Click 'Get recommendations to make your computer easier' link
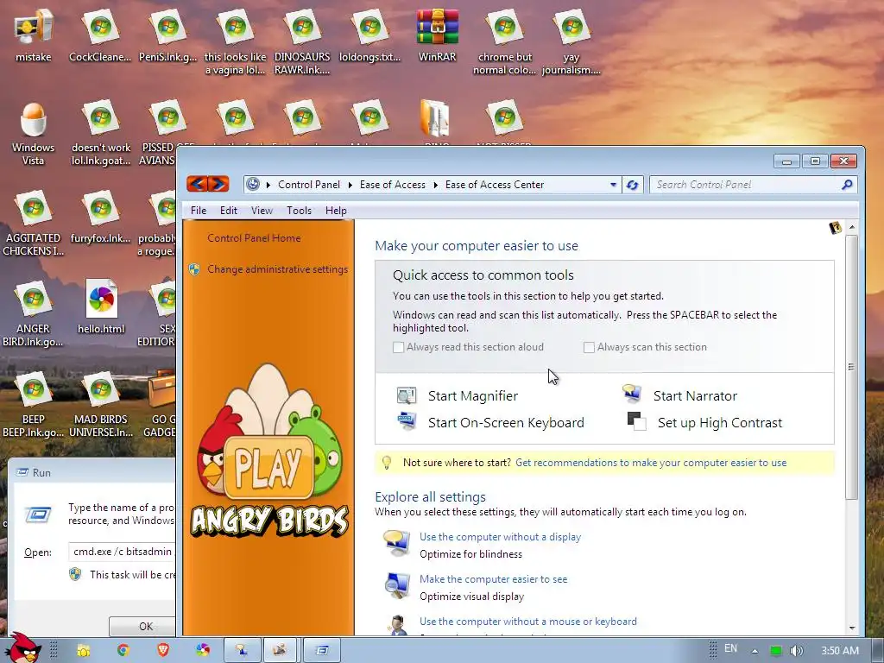The height and width of the screenshot is (663, 884). [651, 463]
